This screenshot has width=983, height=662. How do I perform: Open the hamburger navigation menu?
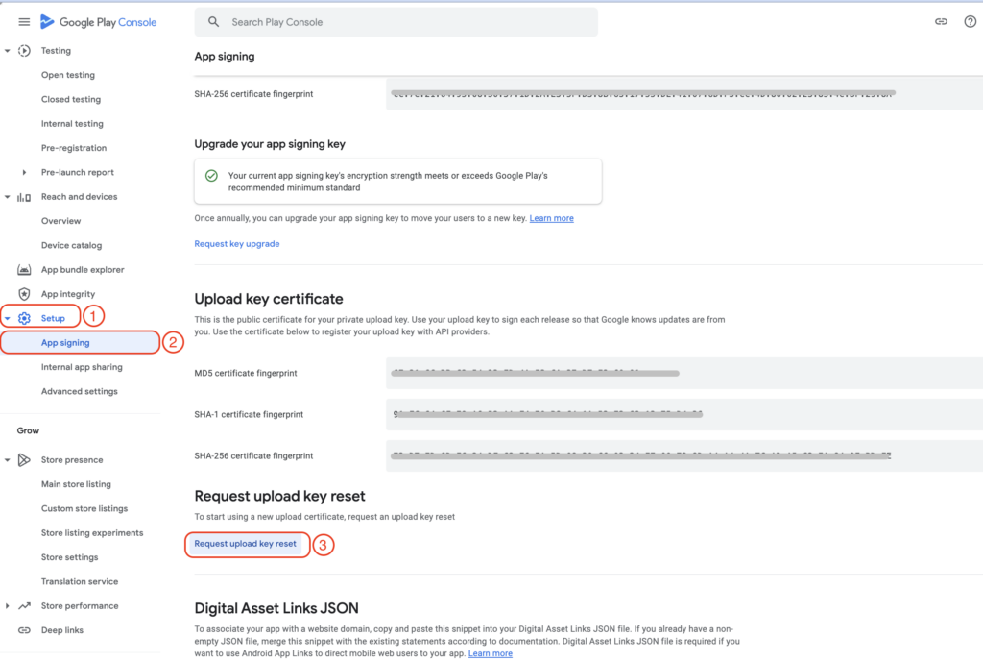(24, 22)
